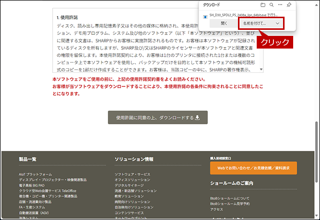Screen dimensions: 320x220
Task: Open 病院向けソリューション link
Action: 132,202
